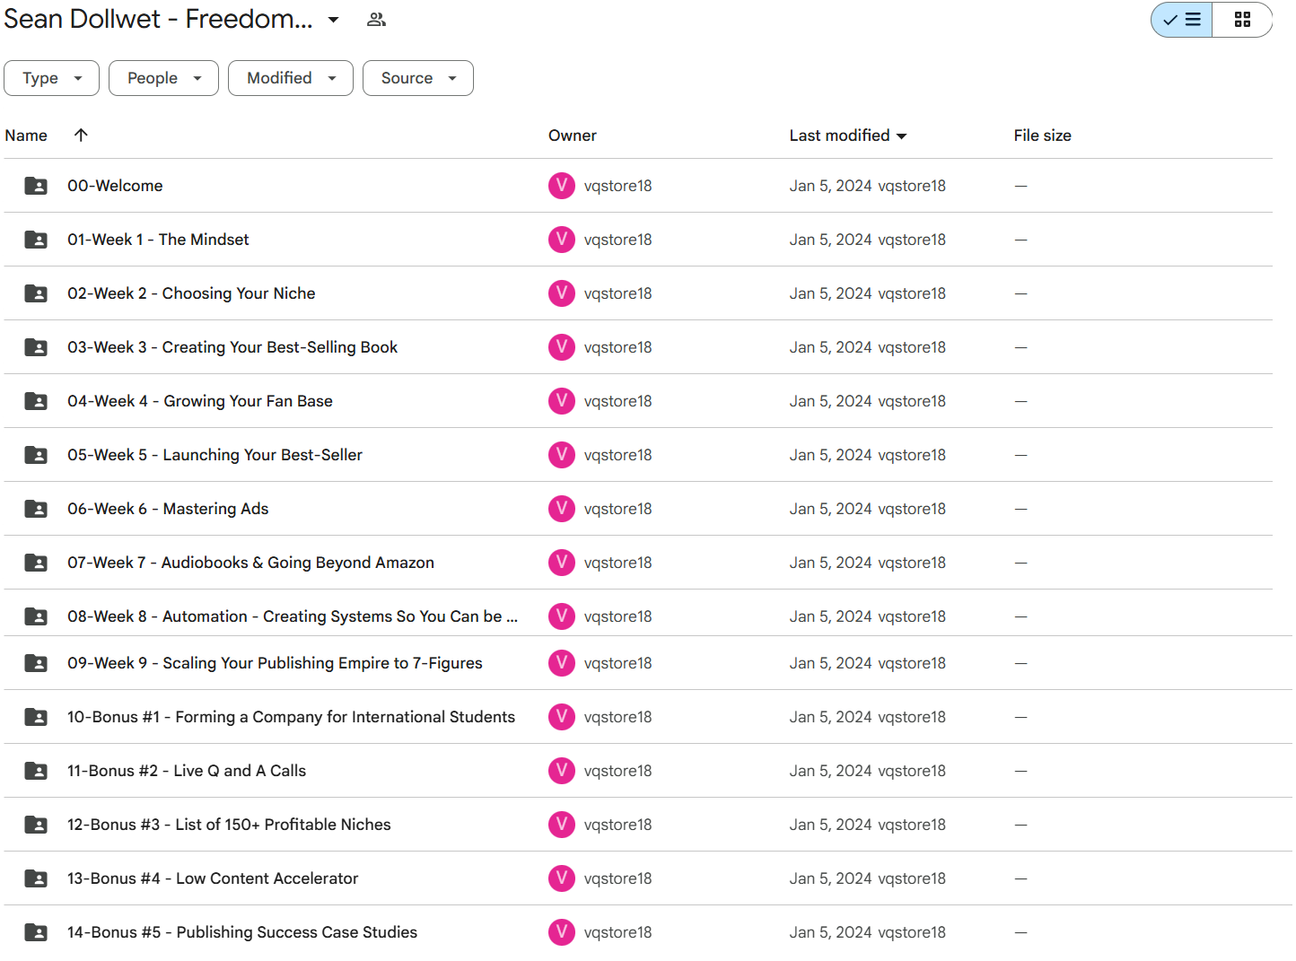Switch to list layout view

1181,20
